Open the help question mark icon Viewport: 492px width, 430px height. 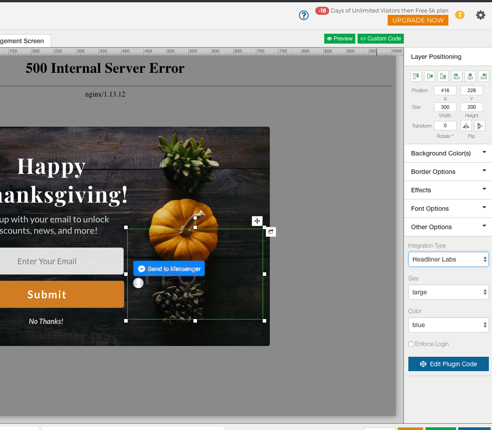[x=304, y=15]
